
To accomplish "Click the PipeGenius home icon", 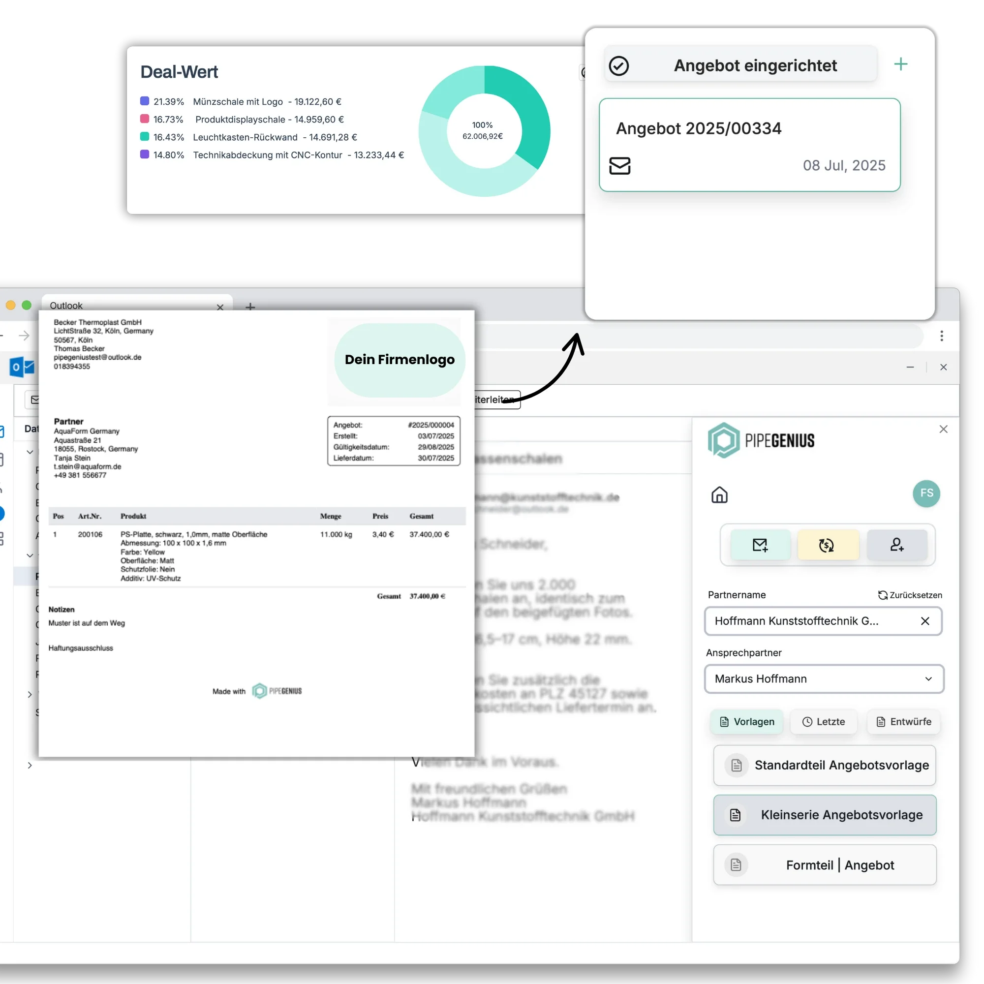I will click(719, 494).
